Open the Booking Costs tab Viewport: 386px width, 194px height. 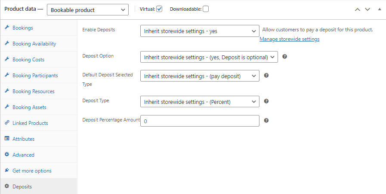[28, 60]
